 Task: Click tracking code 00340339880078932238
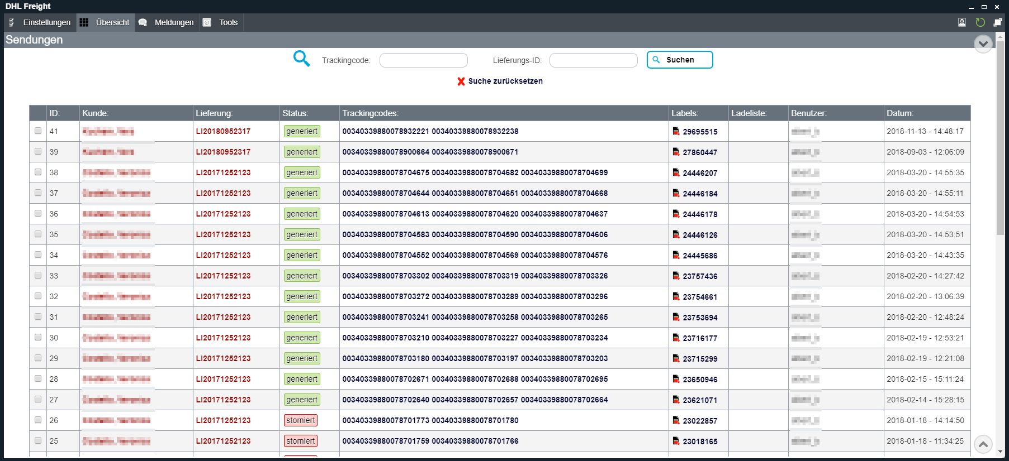pyautogui.click(x=475, y=131)
